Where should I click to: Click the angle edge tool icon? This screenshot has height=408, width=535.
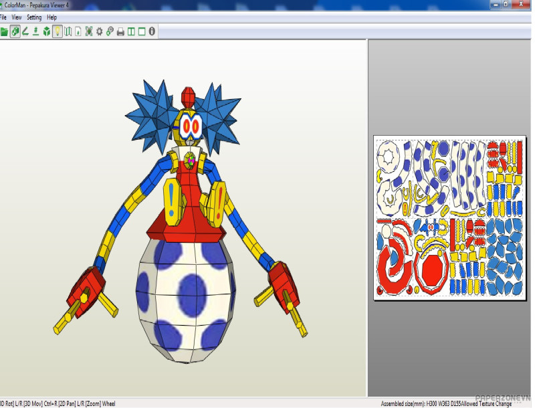tap(25, 31)
